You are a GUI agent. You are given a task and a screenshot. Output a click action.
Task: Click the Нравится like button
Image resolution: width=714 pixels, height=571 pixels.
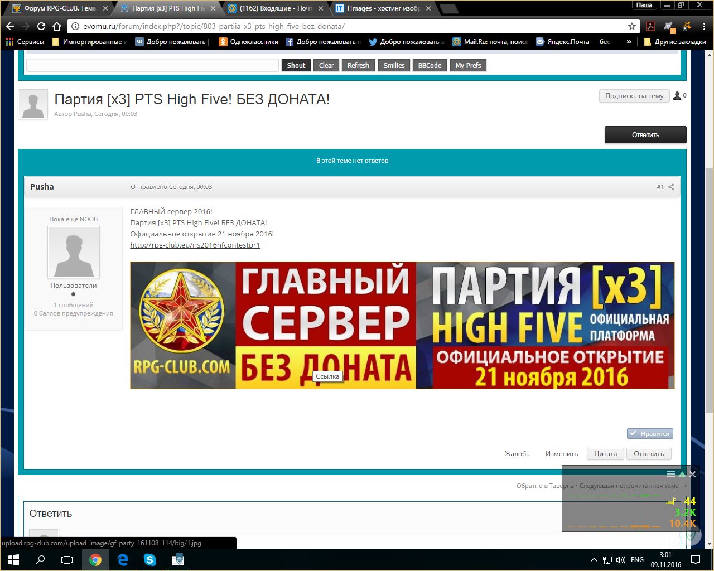point(650,433)
